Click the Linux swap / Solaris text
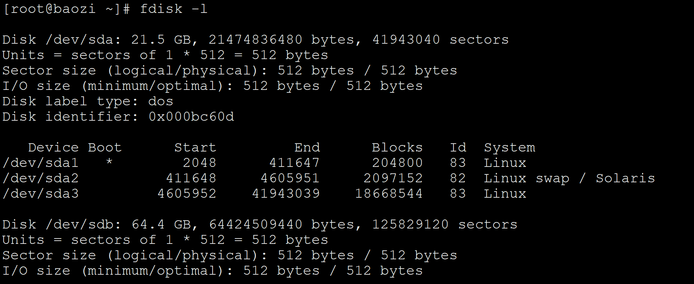Viewport: 694px width, 284px height. pos(569,178)
